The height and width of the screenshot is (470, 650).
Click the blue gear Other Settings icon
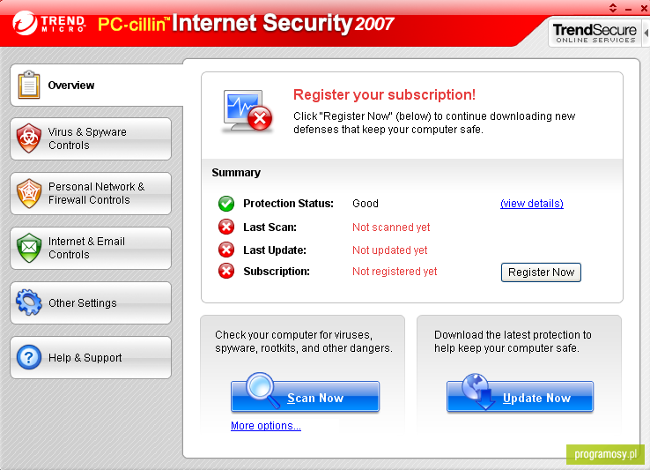28,302
